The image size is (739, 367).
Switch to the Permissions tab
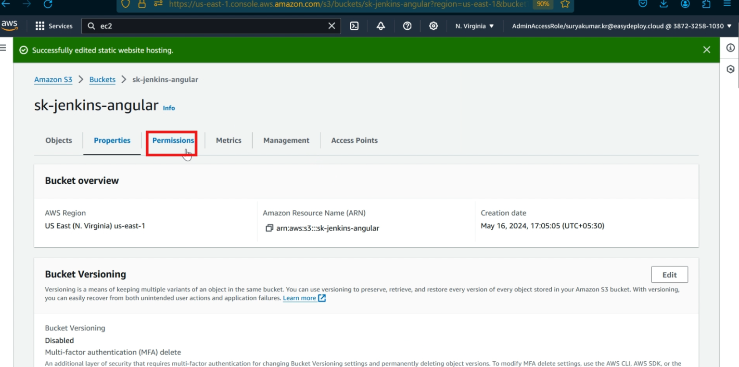coord(172,140)
